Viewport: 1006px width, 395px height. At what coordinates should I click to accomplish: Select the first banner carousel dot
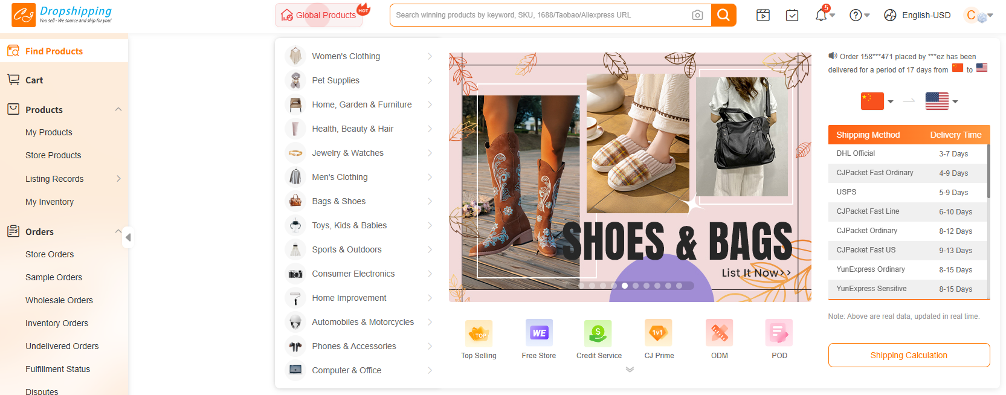coord(581,286)
